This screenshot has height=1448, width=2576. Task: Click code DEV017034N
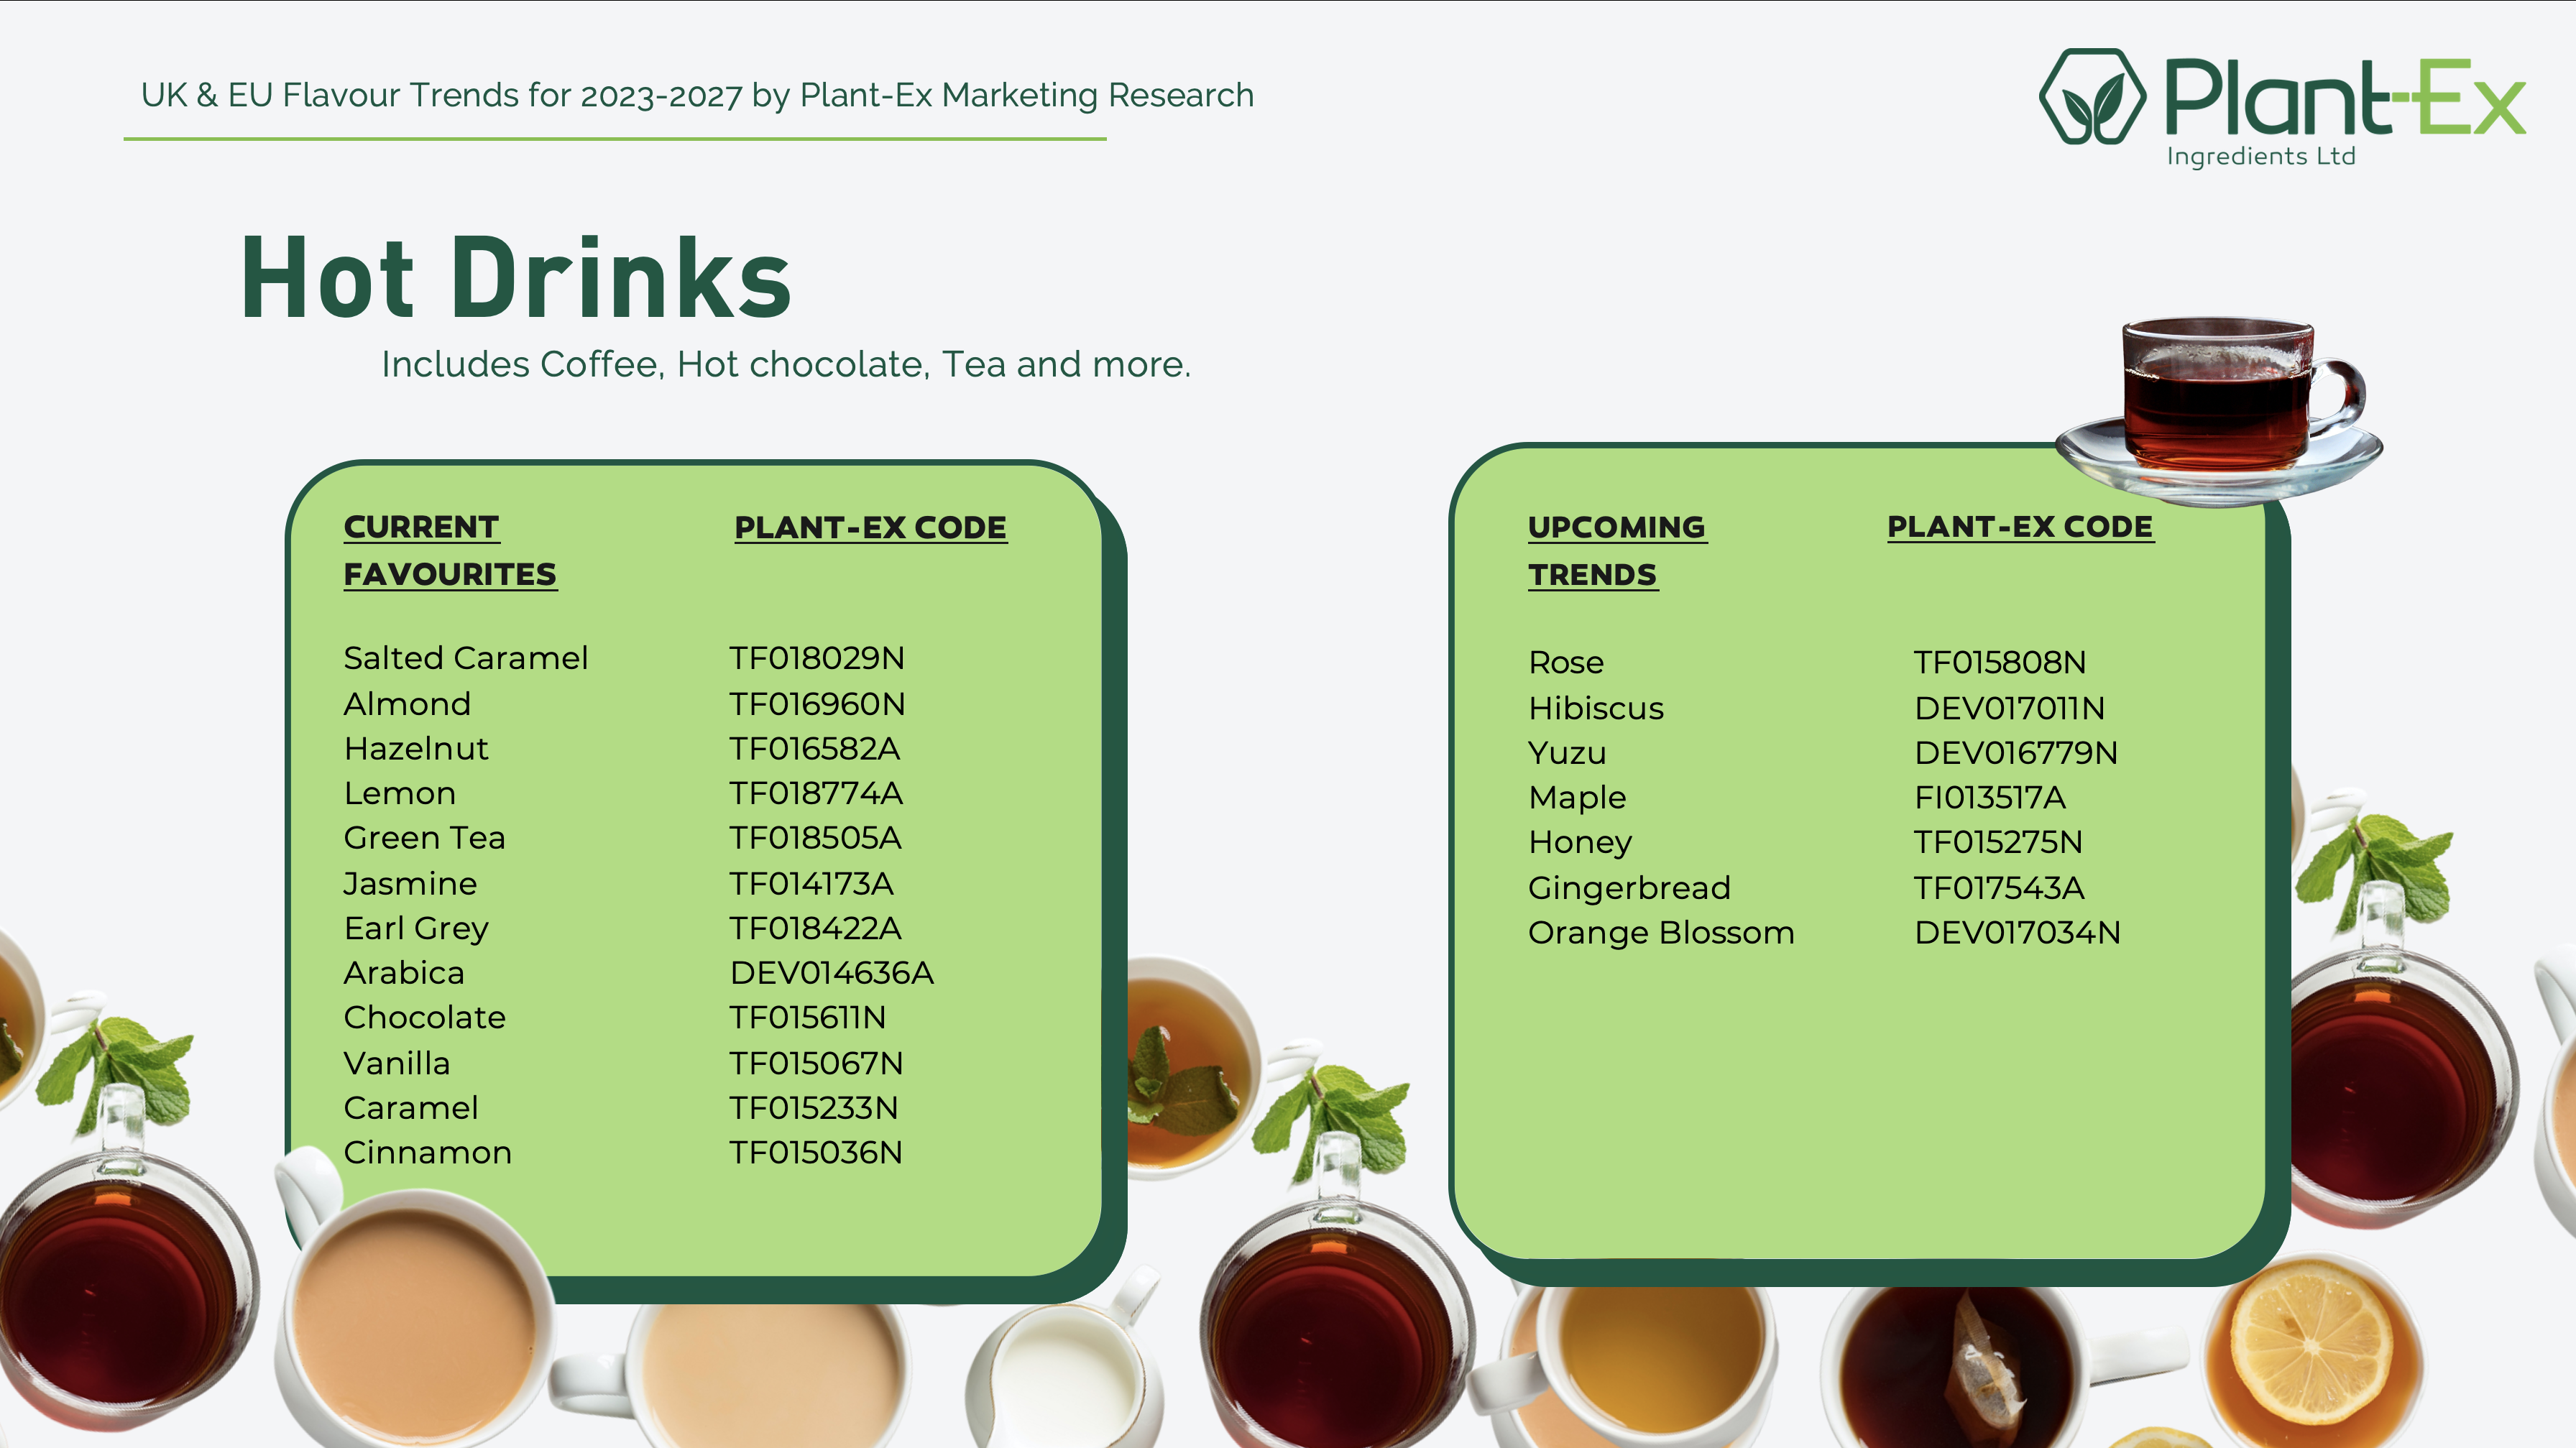pos(2017,932)
